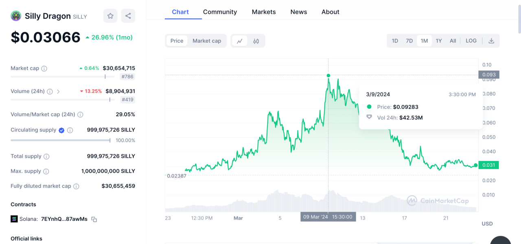This screenshot has width=521, height=244.
Task: Copy the Solana contract address
Action: click(x=94, y=219)
